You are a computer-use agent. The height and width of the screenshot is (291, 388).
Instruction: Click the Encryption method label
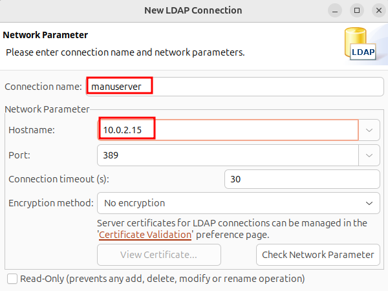(x=50, y=203)
